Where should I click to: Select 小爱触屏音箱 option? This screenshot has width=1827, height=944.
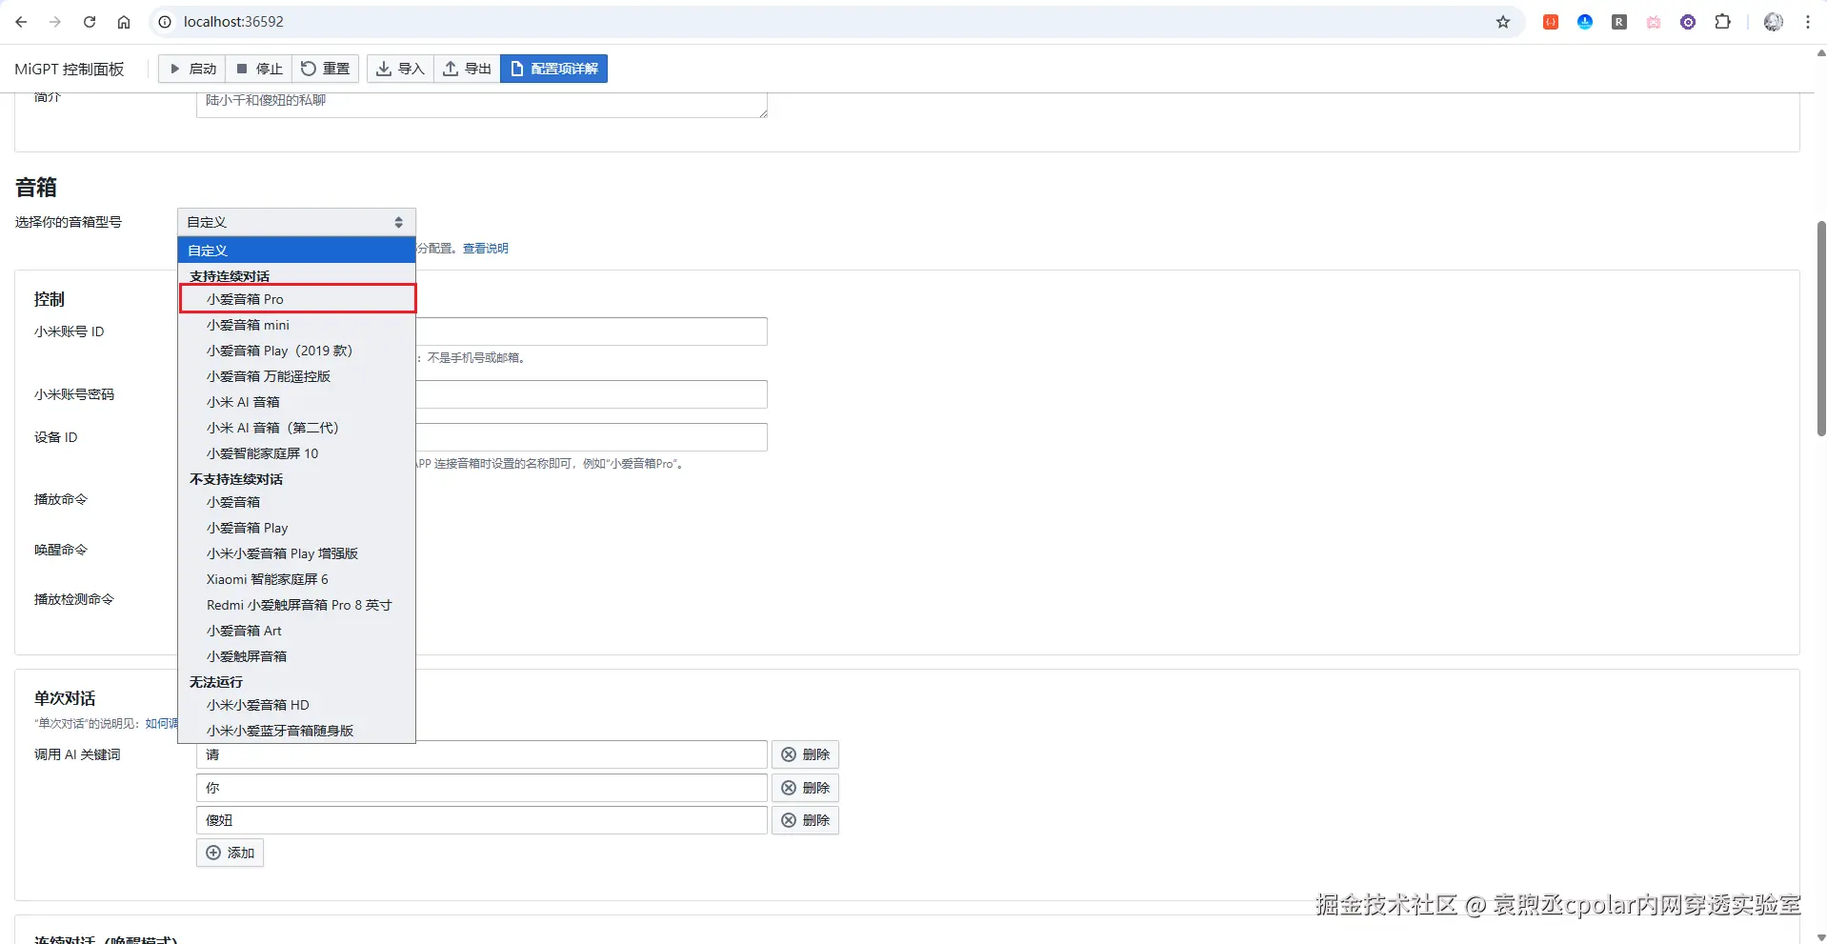click(x=296, y=656)
